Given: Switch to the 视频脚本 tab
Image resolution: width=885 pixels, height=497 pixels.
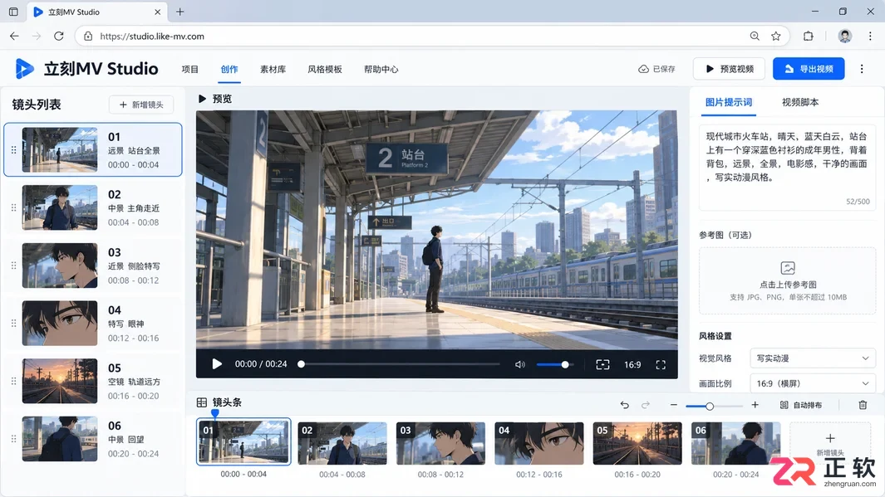Looking at the screenshot, I should tap(799, 102).
